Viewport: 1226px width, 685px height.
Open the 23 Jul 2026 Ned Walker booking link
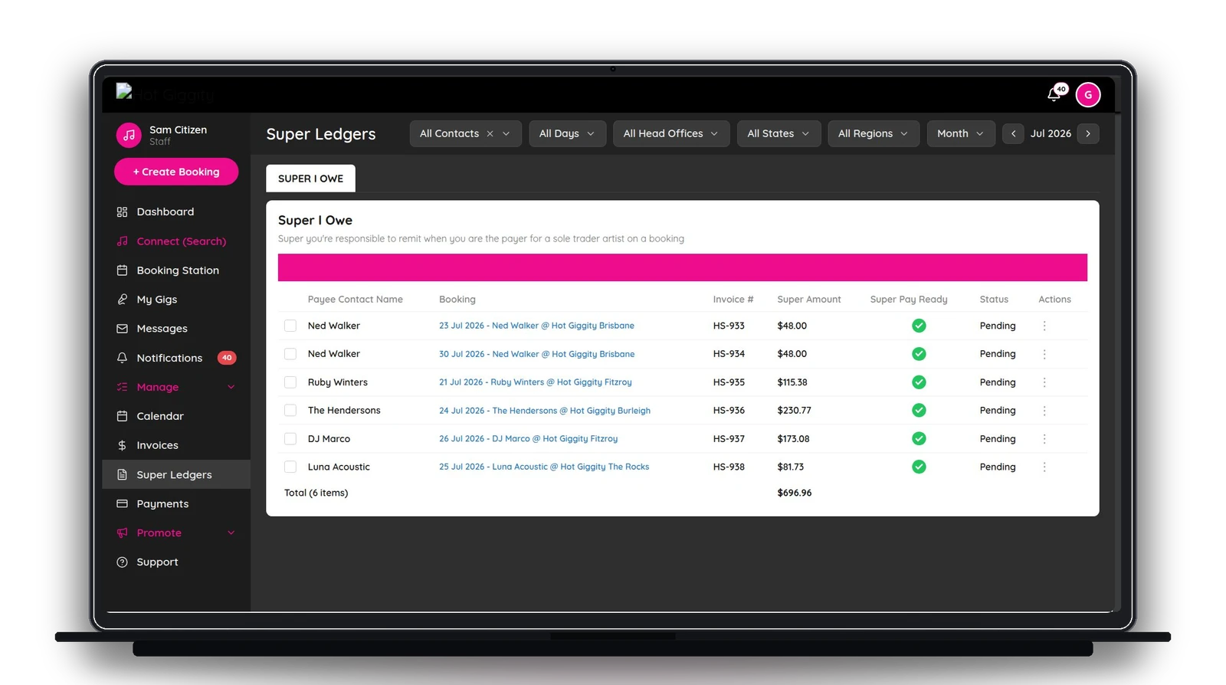click(536, 326)
